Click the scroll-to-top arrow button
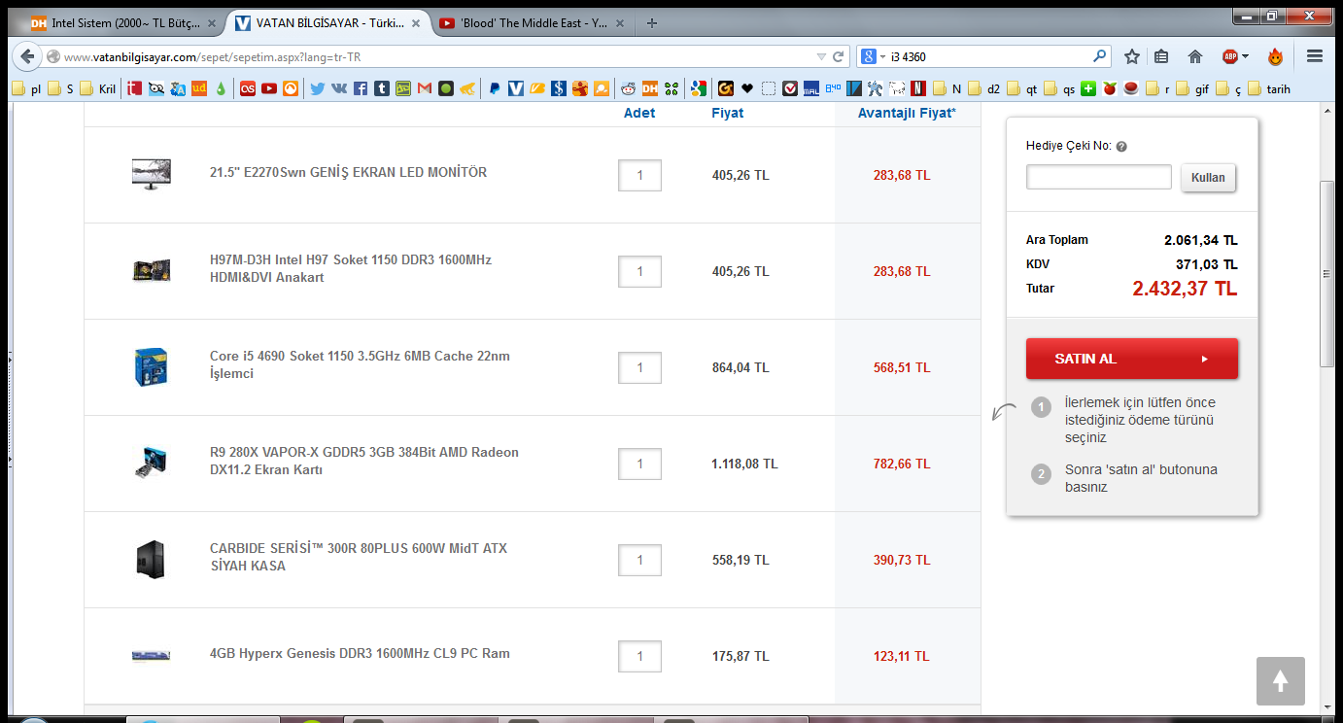 [1281, 681]
